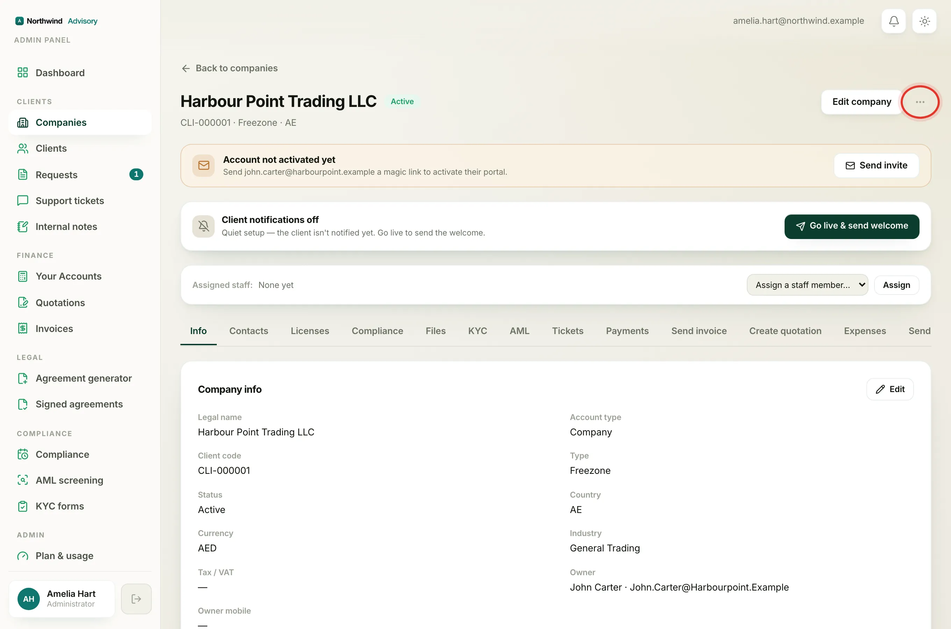Open Quotations in the sidebar

[x=80, y=303]
